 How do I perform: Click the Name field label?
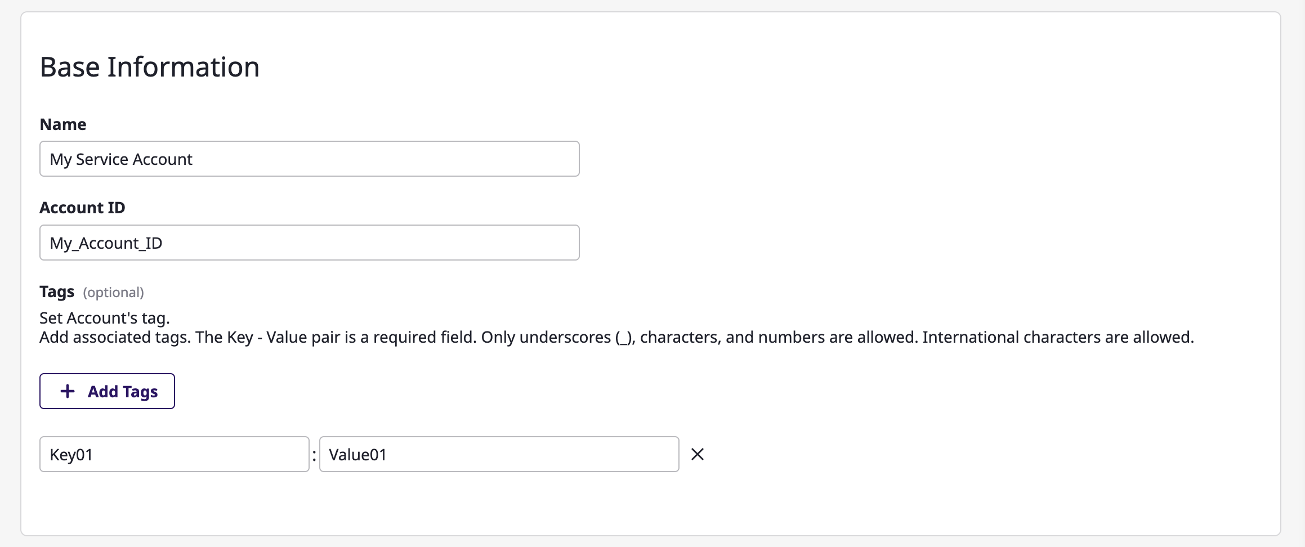point(63,124)
